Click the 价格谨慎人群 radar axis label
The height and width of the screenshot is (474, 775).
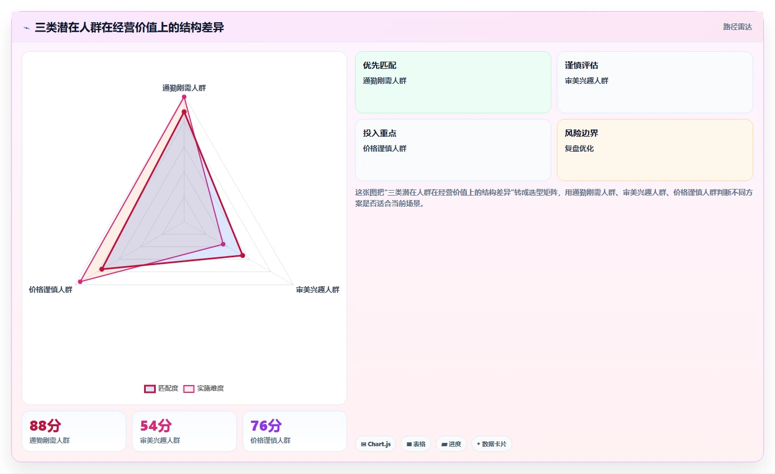51,290
